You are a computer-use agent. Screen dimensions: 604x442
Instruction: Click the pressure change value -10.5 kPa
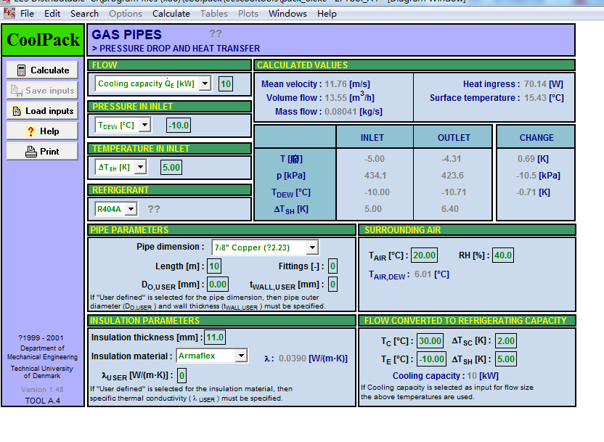pyautogui.click(x=538, y=176)
